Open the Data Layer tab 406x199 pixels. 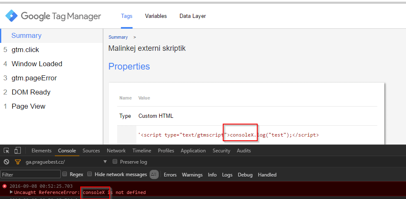pyautogui.click(x=193, y=16)
